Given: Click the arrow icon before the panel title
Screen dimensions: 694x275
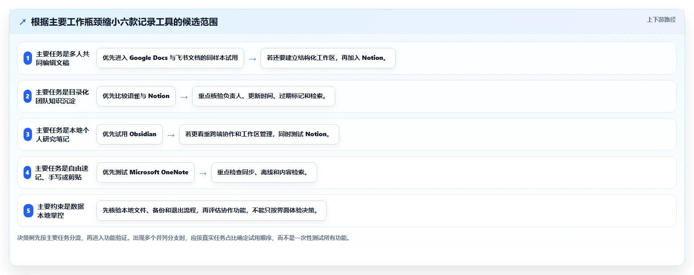Looking at the screenshot, I should tap(22, 22).
